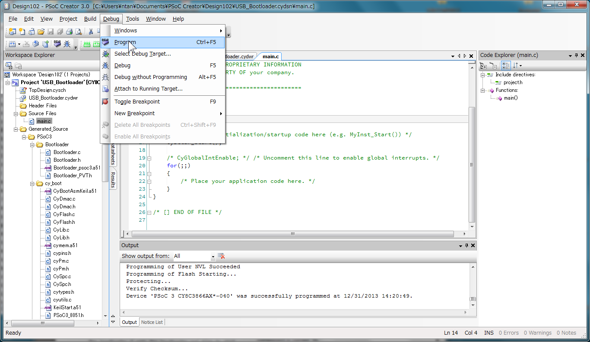Click the Print Preview magnifier icon
Viewport: 590px width, 342px height.
point(79,31)
